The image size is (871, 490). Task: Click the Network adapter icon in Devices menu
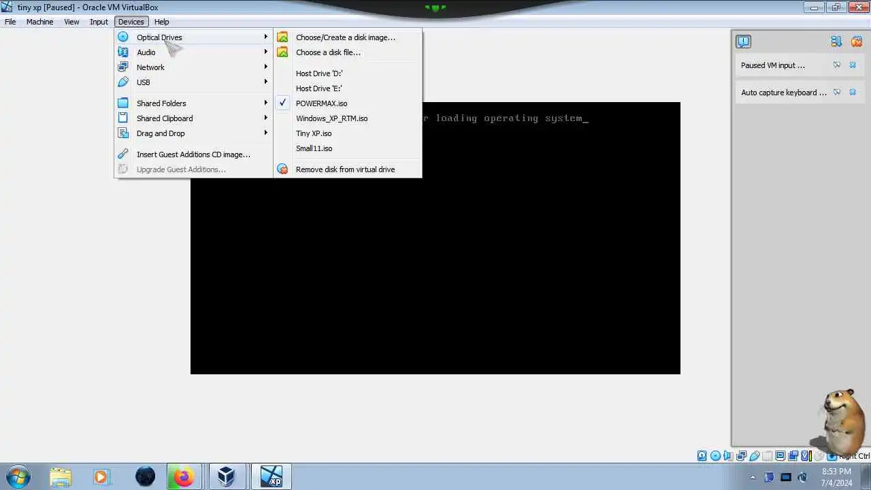(123, 67)
